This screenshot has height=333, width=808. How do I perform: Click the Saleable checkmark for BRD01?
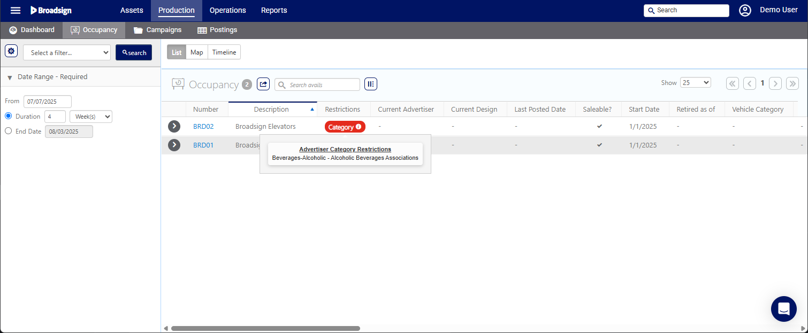[x=599, y=145]
